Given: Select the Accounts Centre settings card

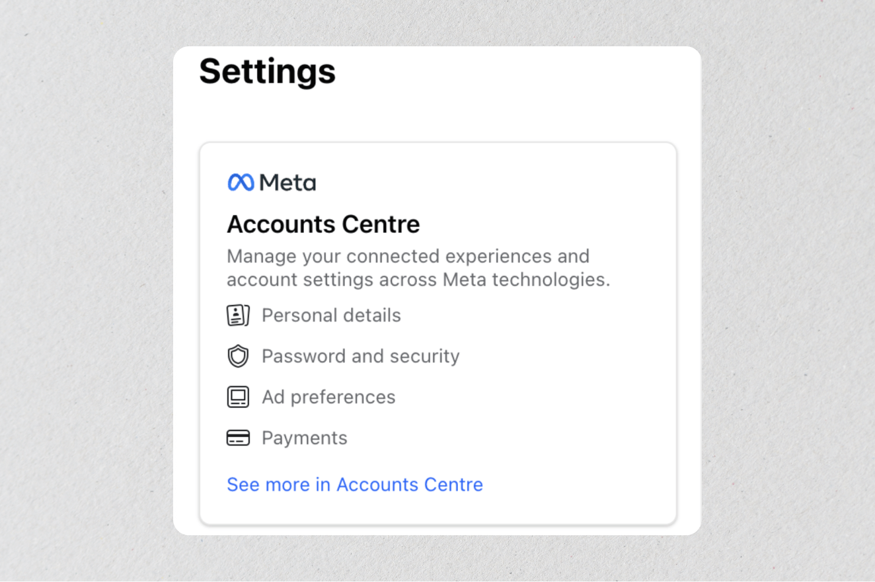Looking at the screenshot, I should [437, 331].
